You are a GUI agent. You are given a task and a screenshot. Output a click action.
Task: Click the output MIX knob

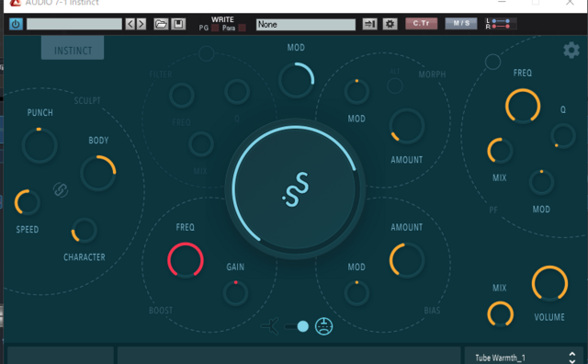pyautogui.click(x=500, y=314)
